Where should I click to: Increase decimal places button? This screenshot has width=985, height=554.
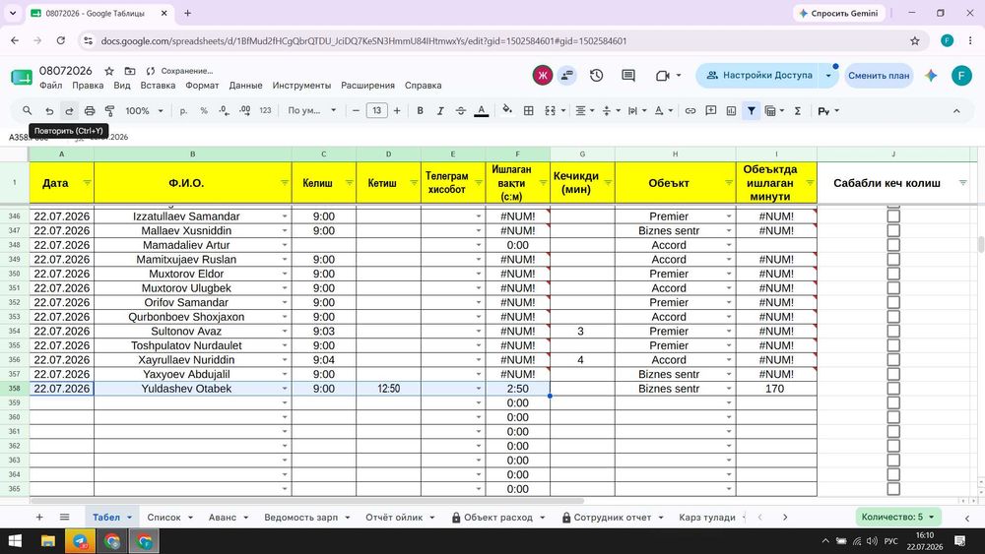coord(245,110)
